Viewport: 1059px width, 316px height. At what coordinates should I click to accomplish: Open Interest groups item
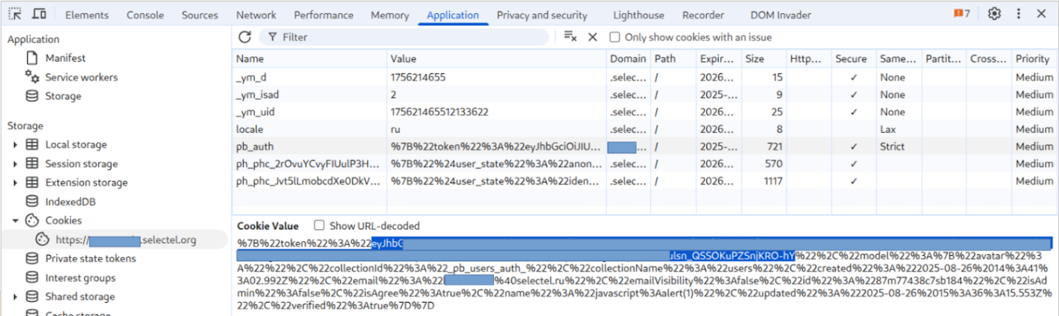(80, 278)
